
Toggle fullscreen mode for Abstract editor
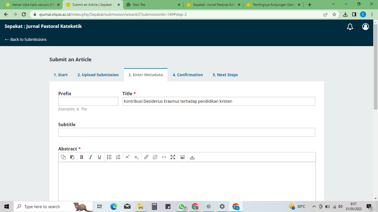[173, 157]
